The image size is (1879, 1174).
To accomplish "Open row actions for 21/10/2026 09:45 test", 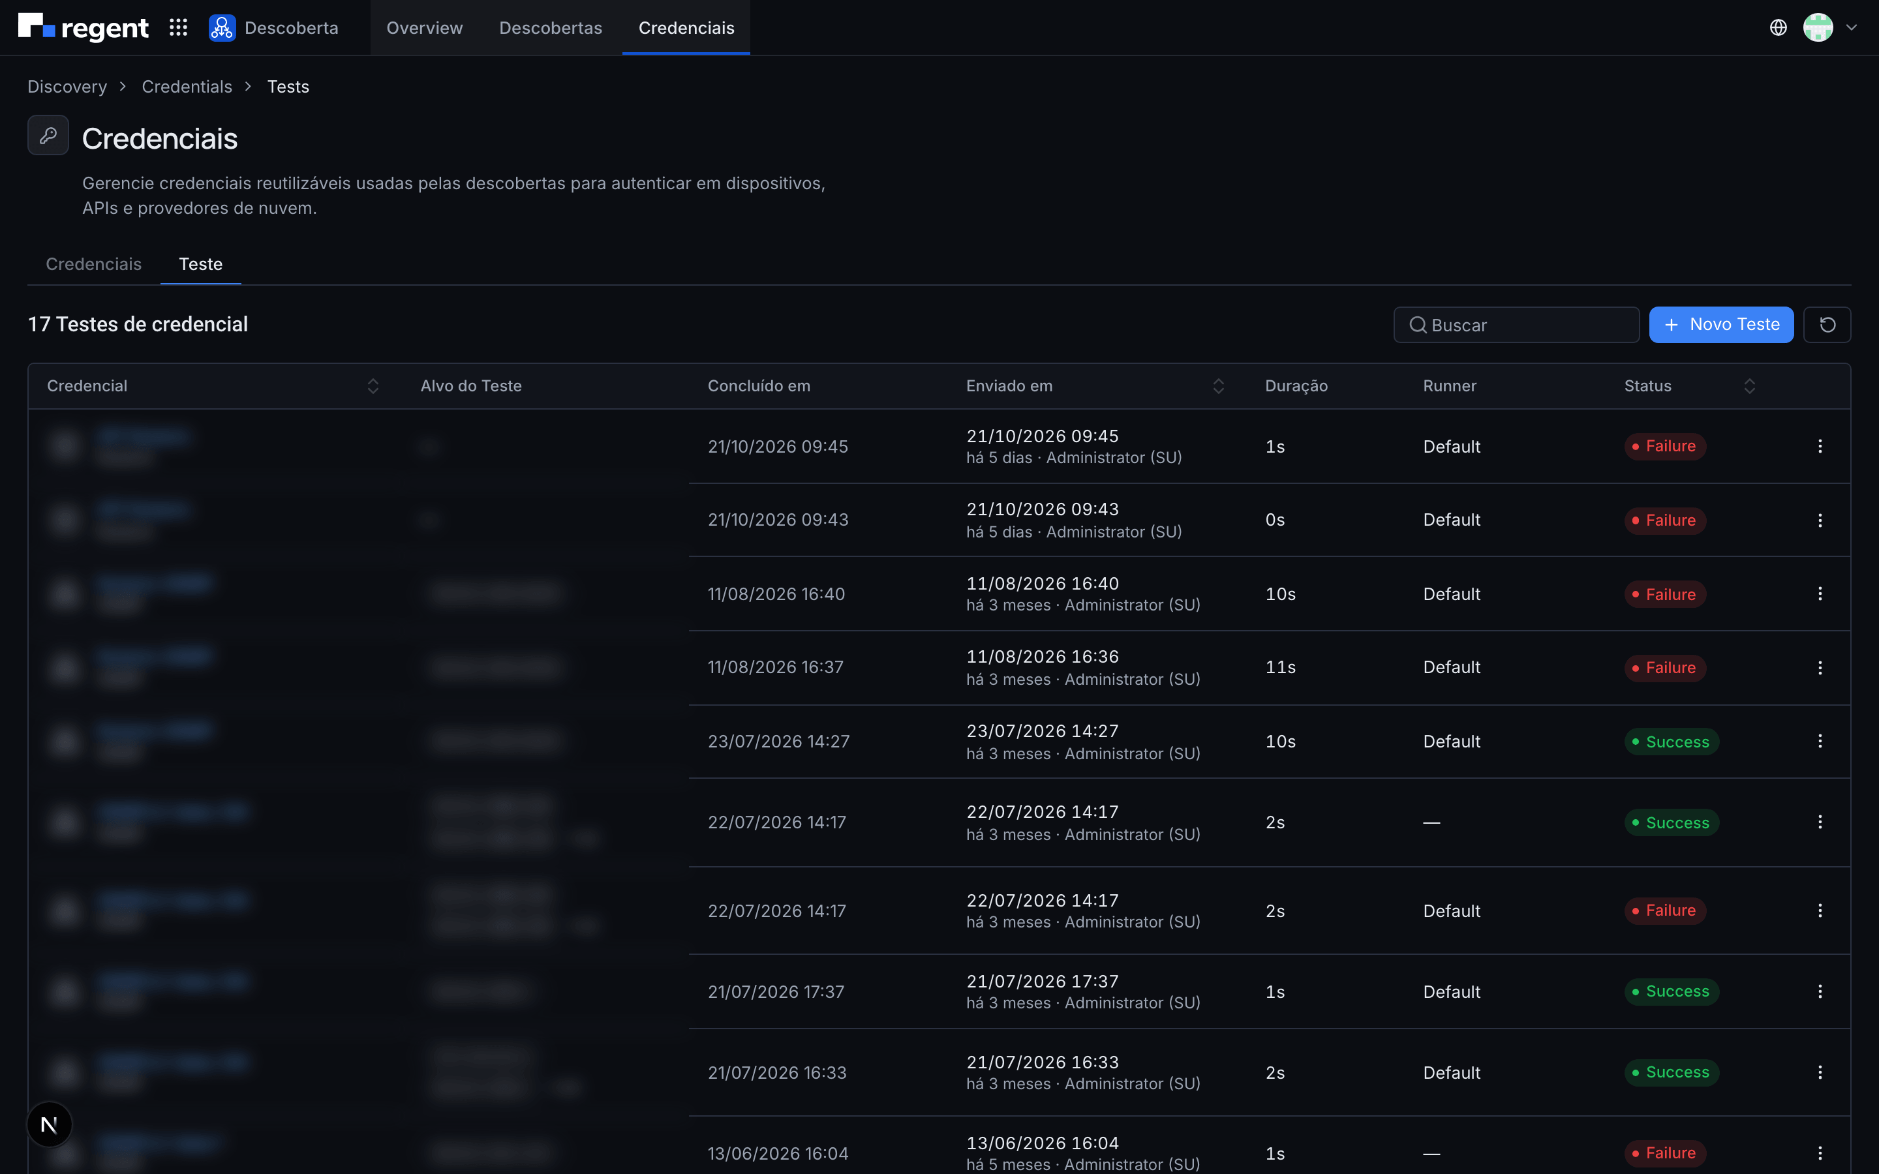I will [x=1820, y=445].
